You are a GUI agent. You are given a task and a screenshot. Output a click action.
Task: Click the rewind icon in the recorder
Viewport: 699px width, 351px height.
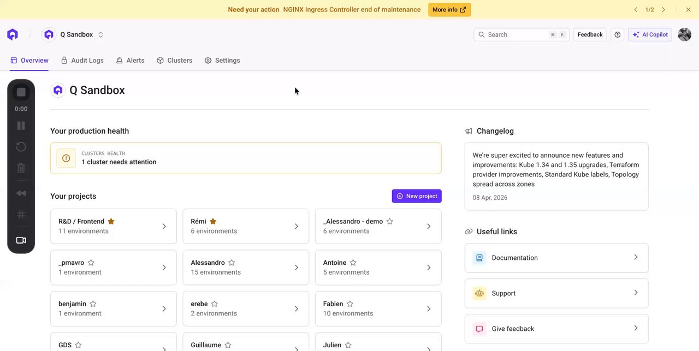[x=21, y=193]
